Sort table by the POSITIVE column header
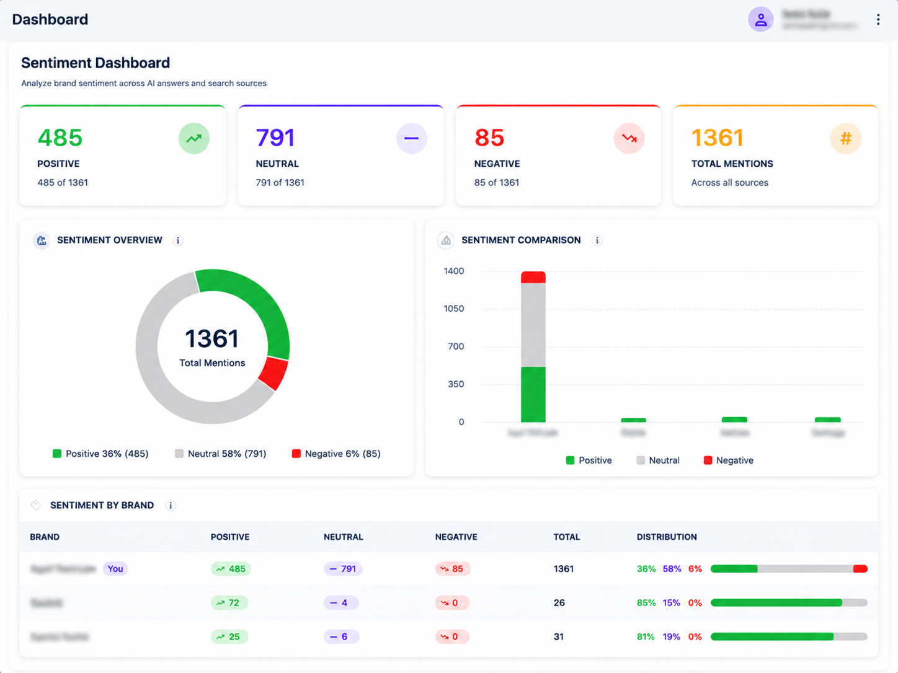This screenshot has height=673, width=898. pyautogui.click(x=230, y=537)
